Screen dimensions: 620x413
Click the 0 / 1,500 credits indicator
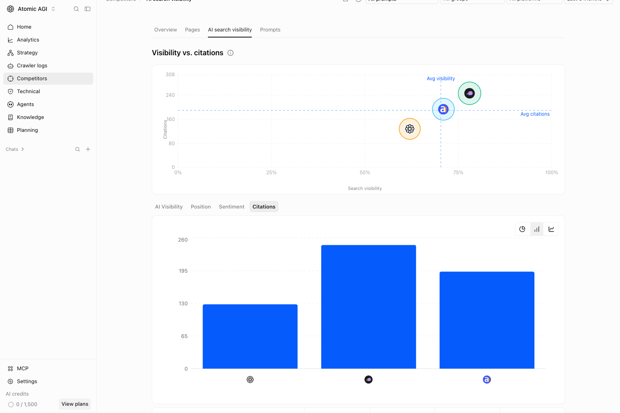coord(23,405)
